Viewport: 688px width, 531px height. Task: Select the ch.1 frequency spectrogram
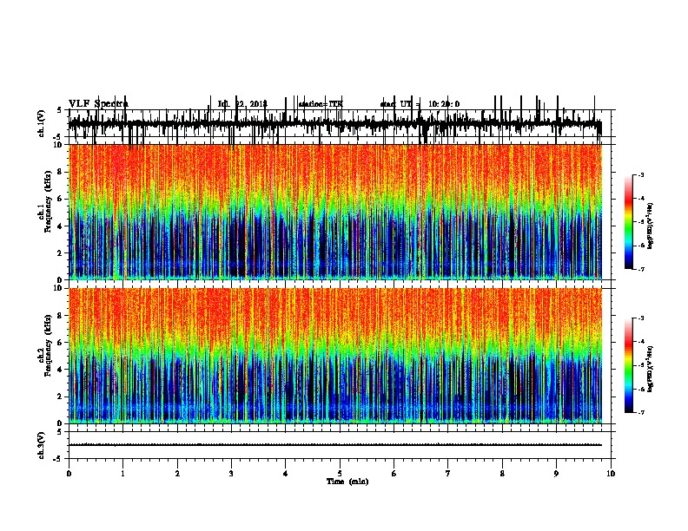[x=335, y=212]
